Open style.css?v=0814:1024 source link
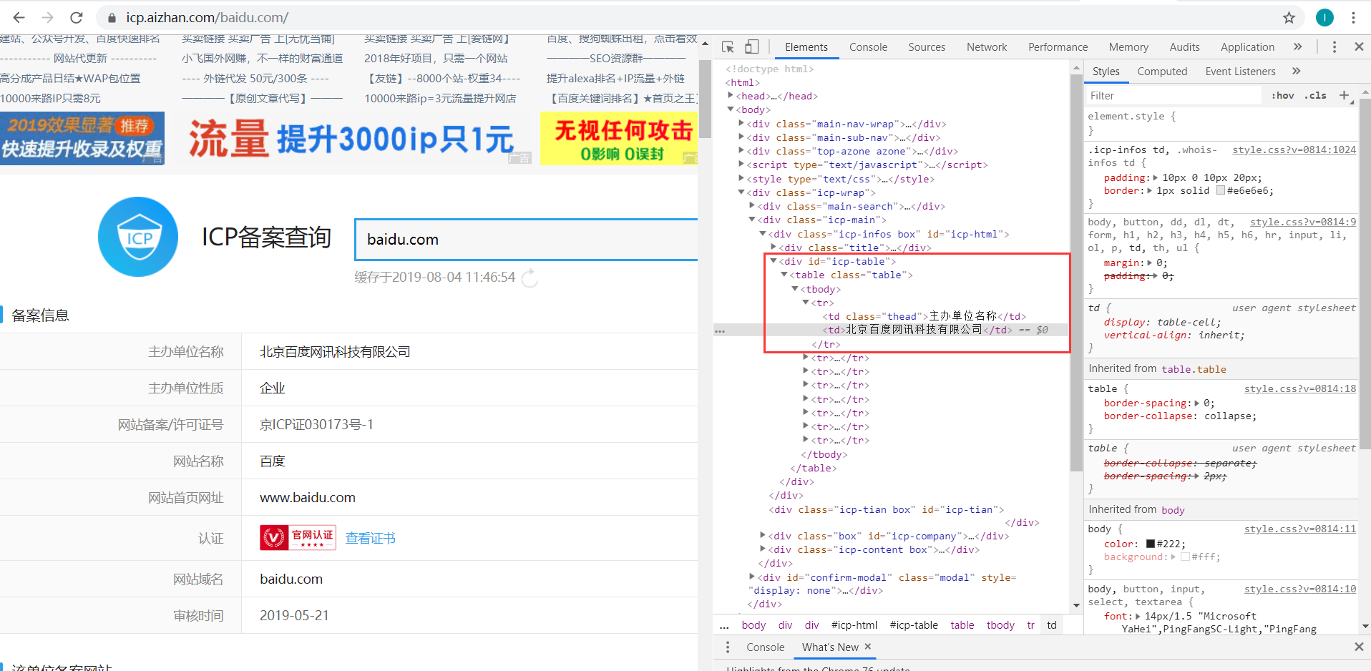The width and height of the screenshot is (1371, 671). [x=1294, y=150]
